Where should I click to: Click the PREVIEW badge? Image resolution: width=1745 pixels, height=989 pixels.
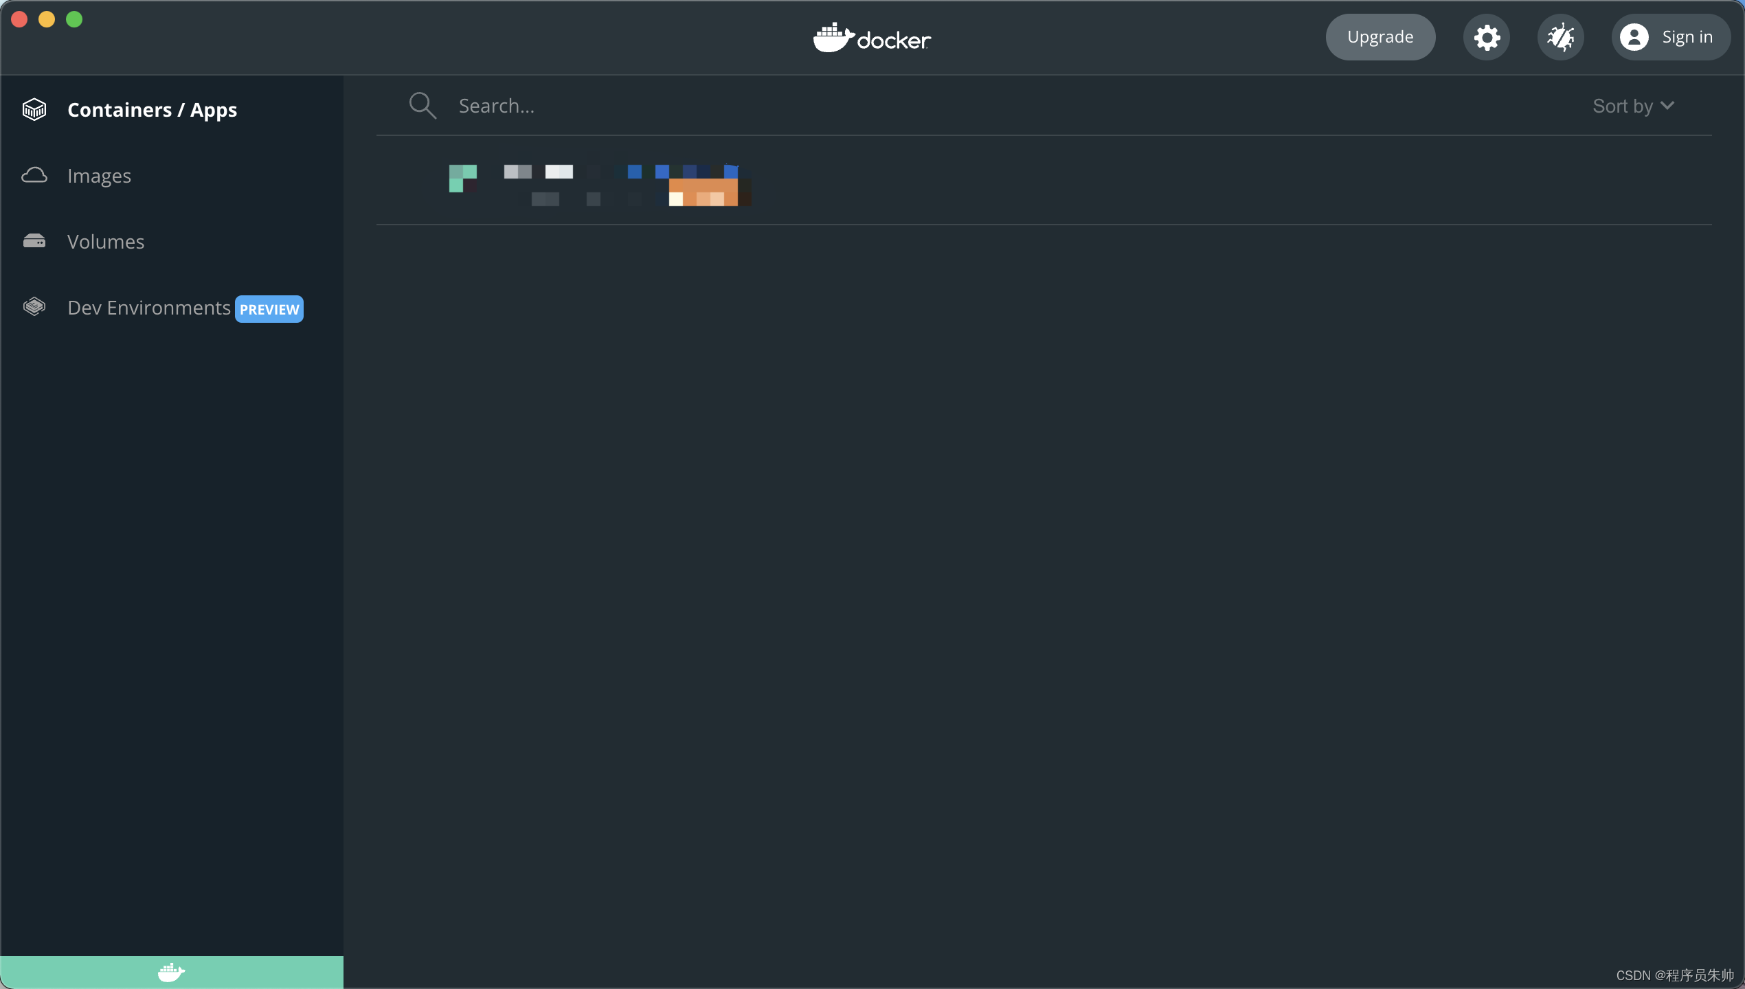pyautogui.click(x=269, y=309)
